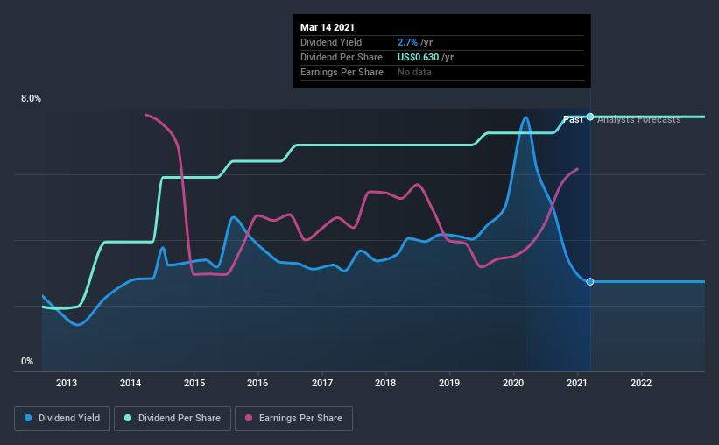Click the Earnings Per Share row label in tooltip
This screenshot has height=445, width=719.
click(342, 72)
